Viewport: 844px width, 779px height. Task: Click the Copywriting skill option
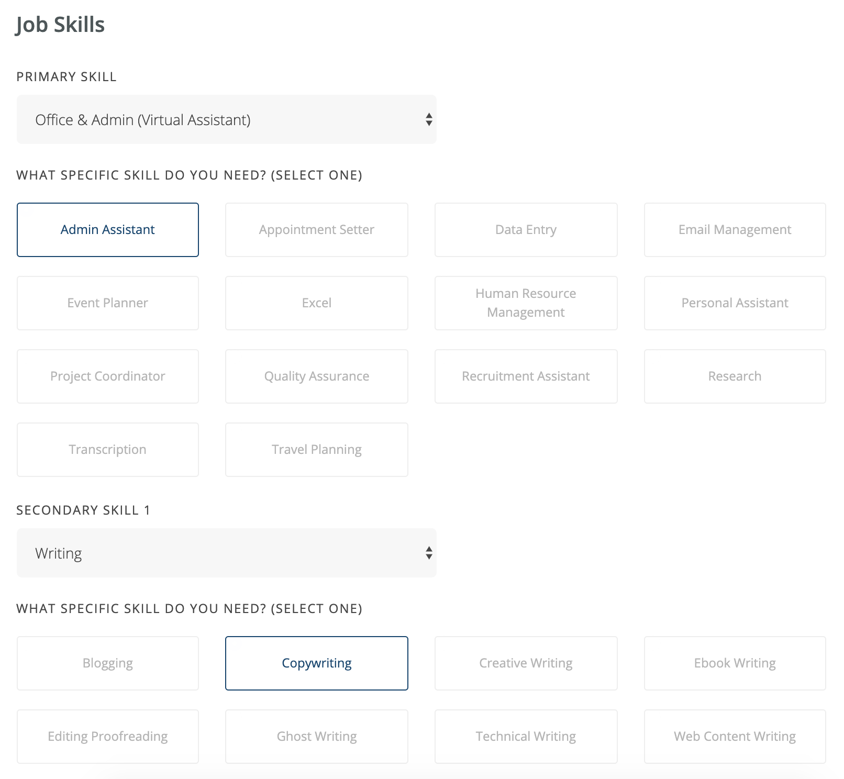[316, 663]
